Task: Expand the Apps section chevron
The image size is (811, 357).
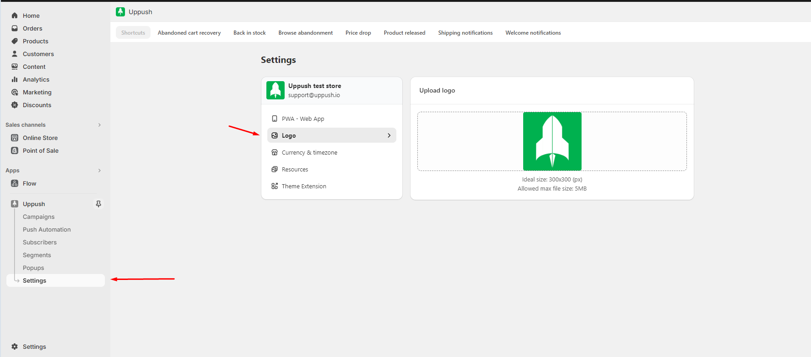Action: pyautogui.click(x=99, y=171)
